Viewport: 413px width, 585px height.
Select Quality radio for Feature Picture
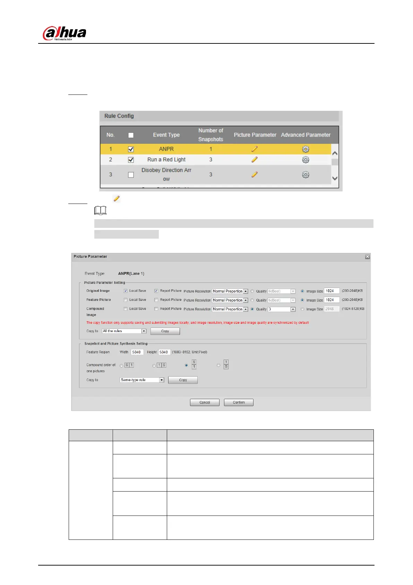pyautogui.click(x=252, y=300)
